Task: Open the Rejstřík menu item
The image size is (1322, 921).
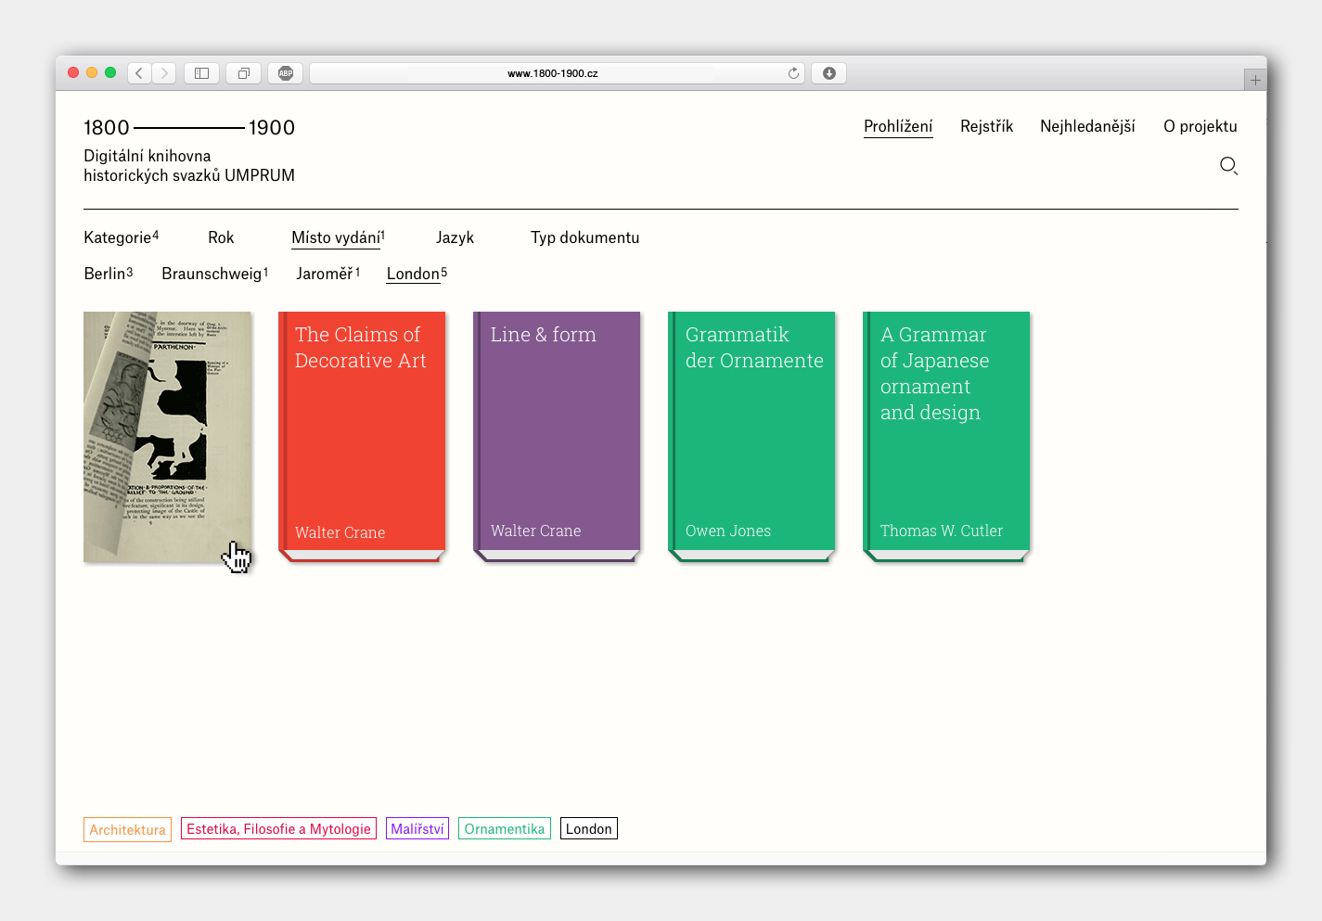Action: tap(986, 126)
